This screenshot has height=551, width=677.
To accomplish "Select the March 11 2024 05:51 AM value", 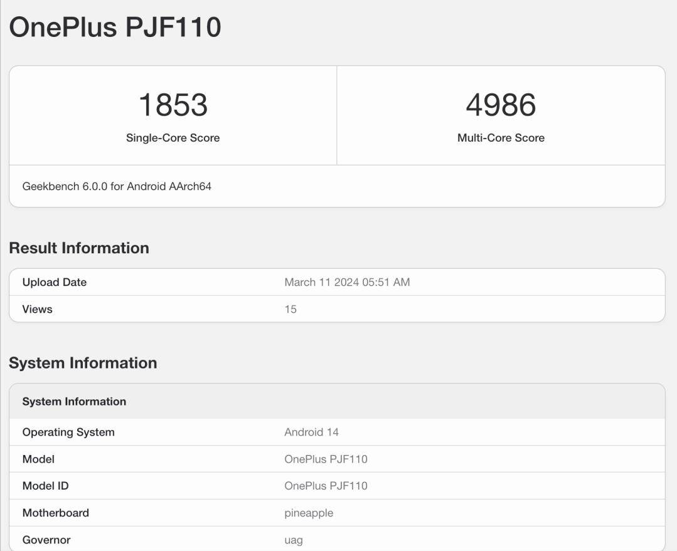I will 347,282.
